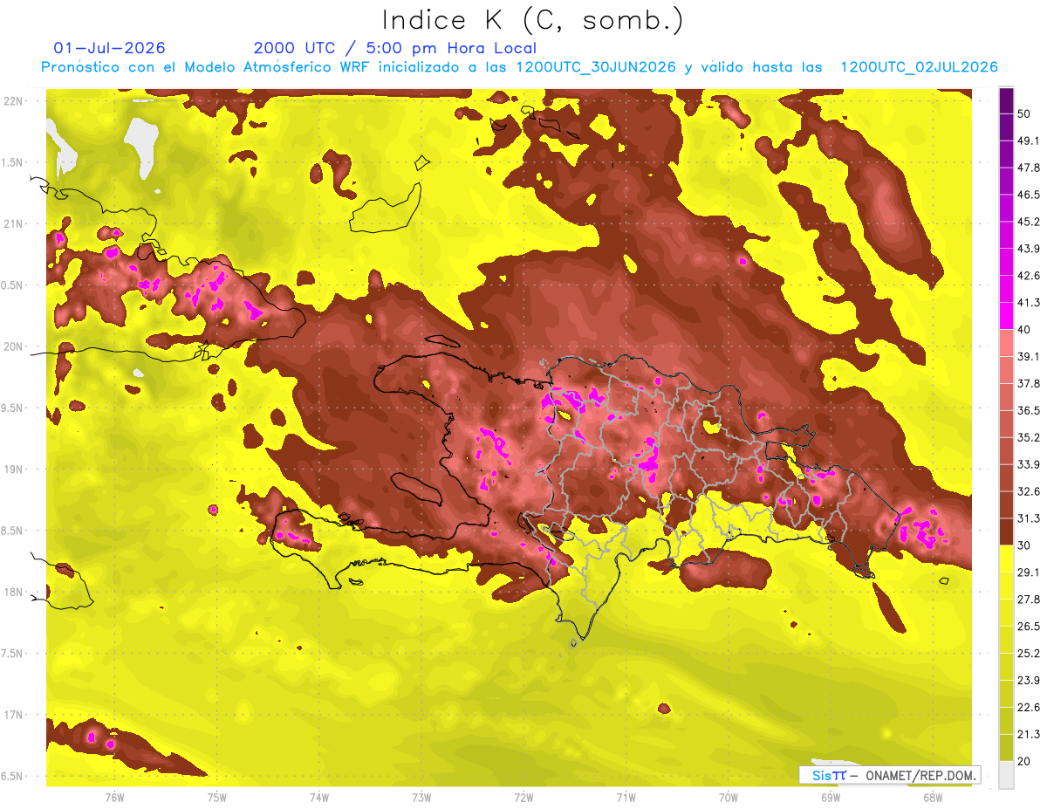1047x809 pixels.
Task: Click the "21N" latitude axis label
Action: coord(13,223)
